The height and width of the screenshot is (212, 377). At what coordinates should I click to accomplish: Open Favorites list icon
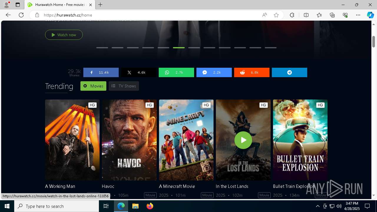tap(319, 15)
